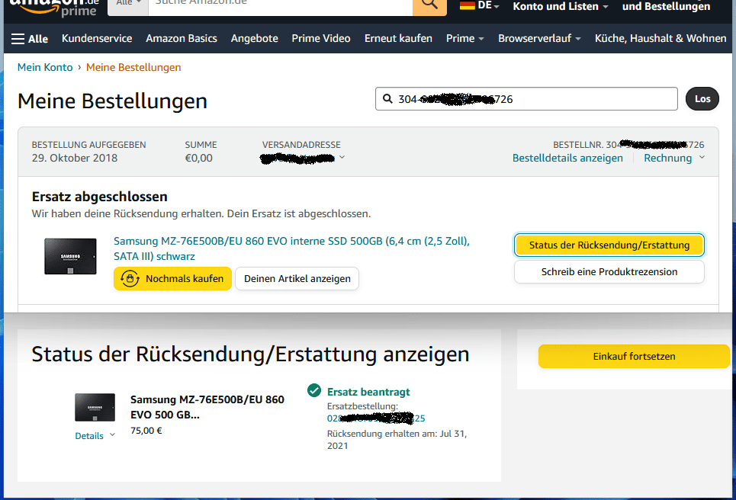736x500 pixels.
Task: Open Prime Video navigation item
Action: tap(321, 38)
